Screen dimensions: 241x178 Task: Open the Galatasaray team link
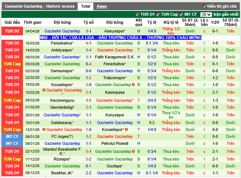pos(61,123)
